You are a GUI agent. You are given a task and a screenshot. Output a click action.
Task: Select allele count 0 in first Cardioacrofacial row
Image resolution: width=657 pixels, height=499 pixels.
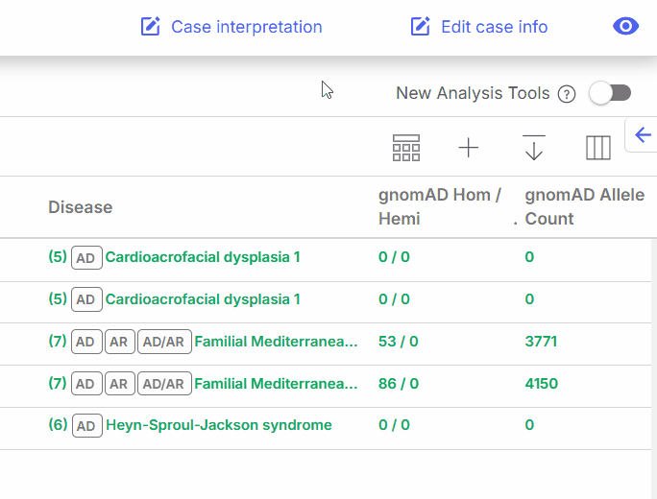(529, 257)
